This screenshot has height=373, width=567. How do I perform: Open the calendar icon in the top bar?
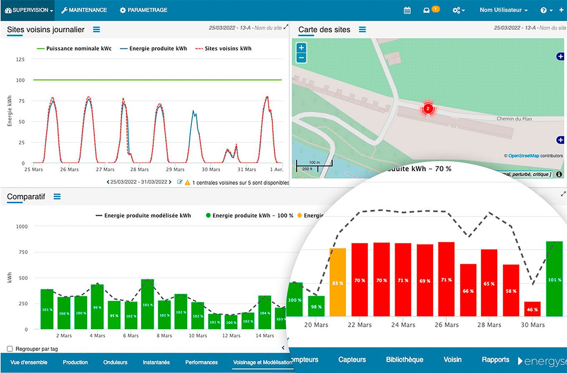[x=407, y=10]
